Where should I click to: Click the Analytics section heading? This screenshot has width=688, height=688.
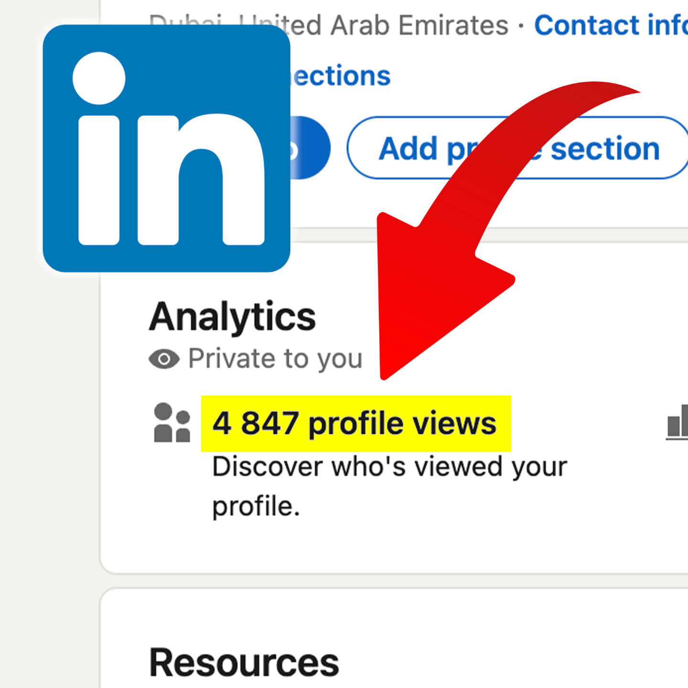232,317
